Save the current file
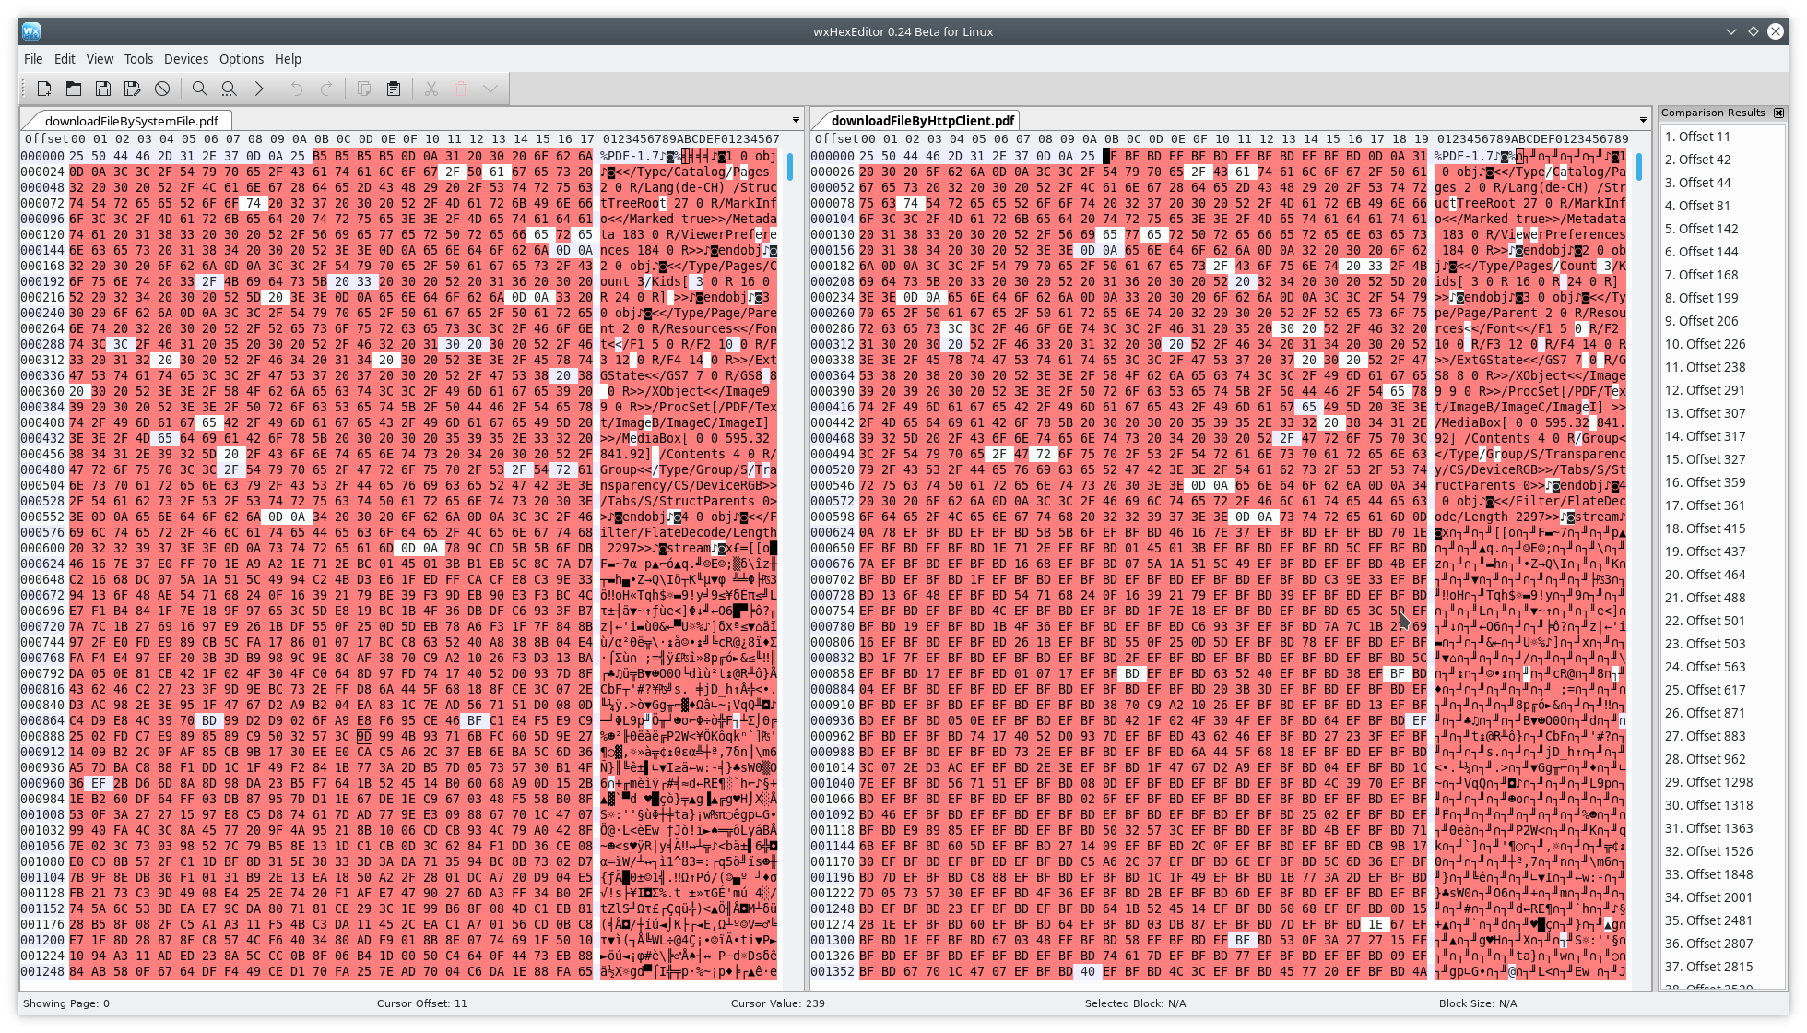This screenshot has width=1807, height=1033. [x=103, y=89]
